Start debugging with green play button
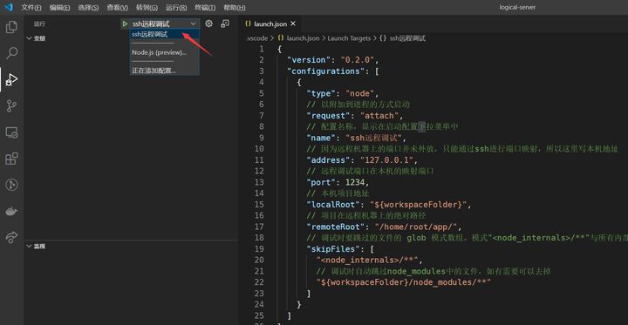This screenshot has width=628, height=325. click(125, 24)
